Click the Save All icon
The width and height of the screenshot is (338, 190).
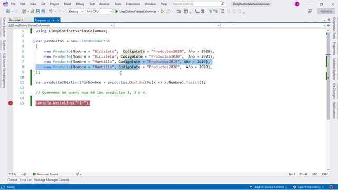tap(43, 12)
